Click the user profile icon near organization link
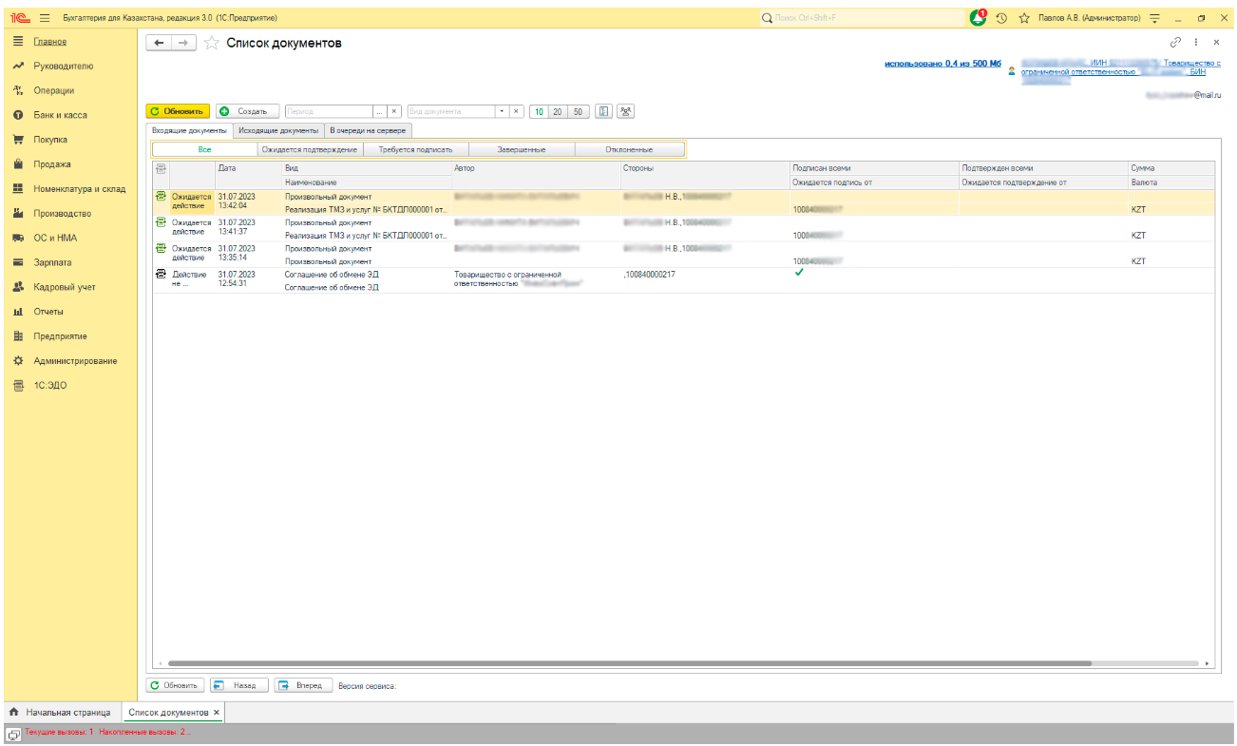The width and height of the screenshot is (1237, 746). 1012,70
